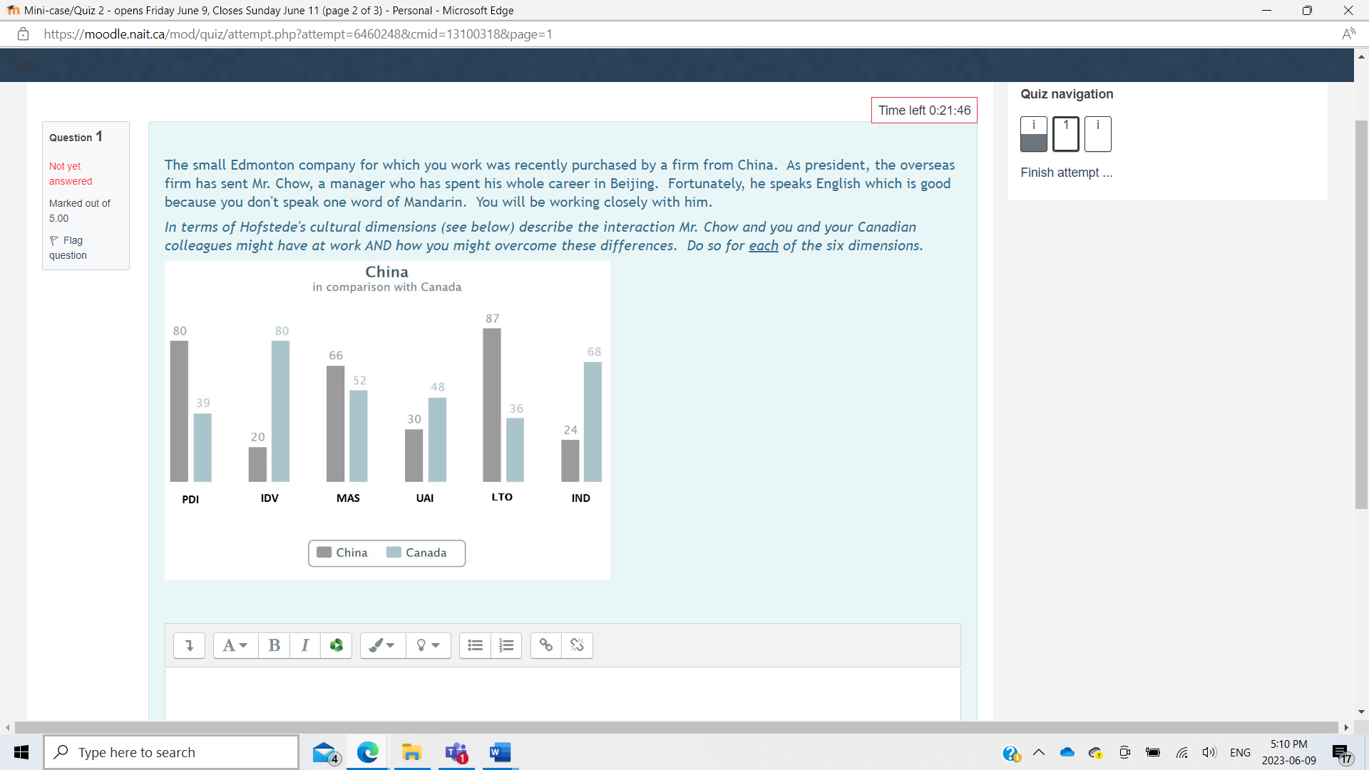Viewport: 1369px width, 770px height.
Task: Click the underlined word 'each'
Action: click(x=763, y=245)
